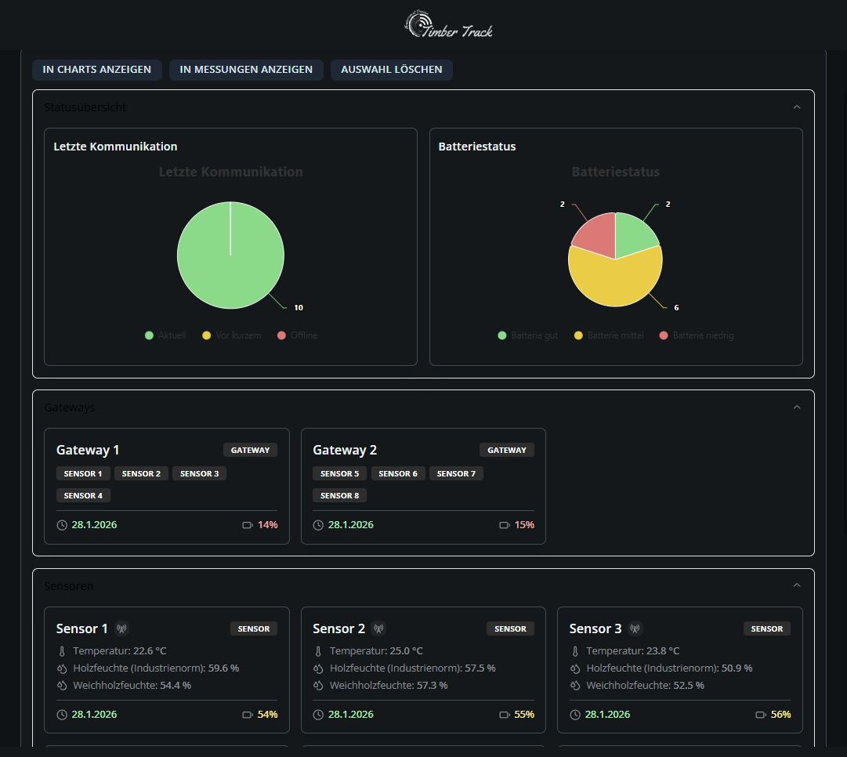Viewport: 847px width, 757px height.
Task: Select the Sensor 2 tag in Gateway 1
Action: coord(141,473)
